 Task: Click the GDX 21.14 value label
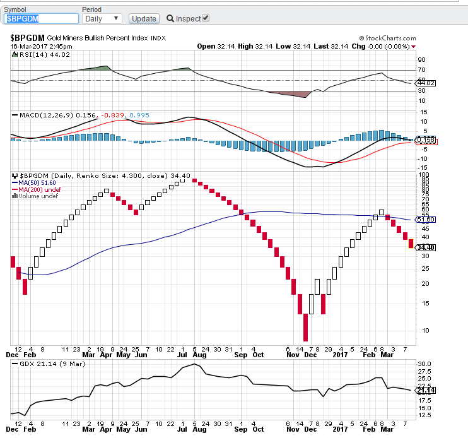tap(426, 391)
